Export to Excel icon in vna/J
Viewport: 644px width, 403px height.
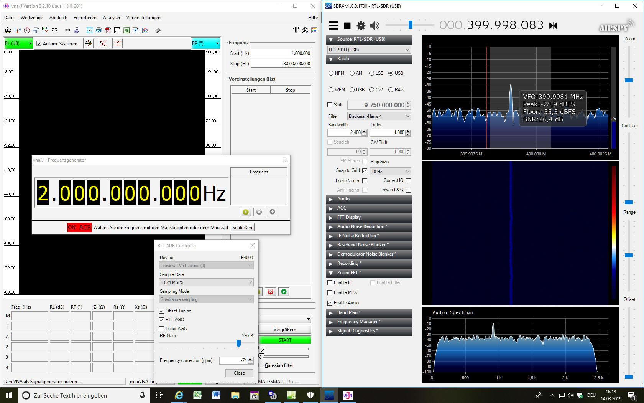coord(127,30)
